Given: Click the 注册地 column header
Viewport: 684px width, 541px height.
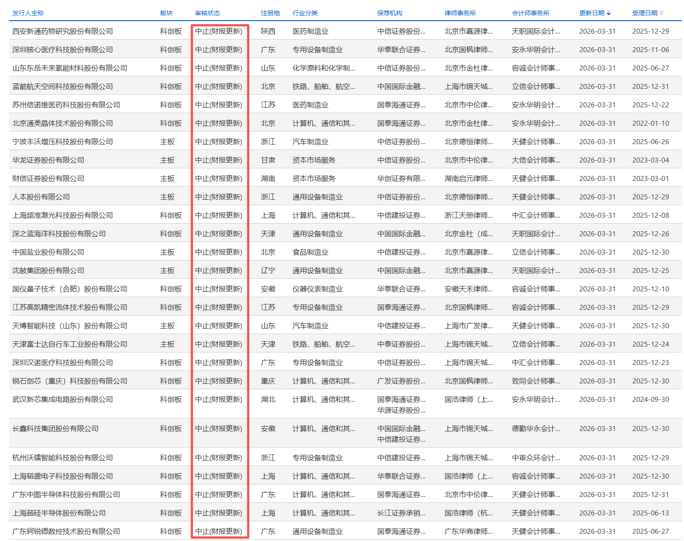Looking at the screenshot, I should click(x=270, y=13).
